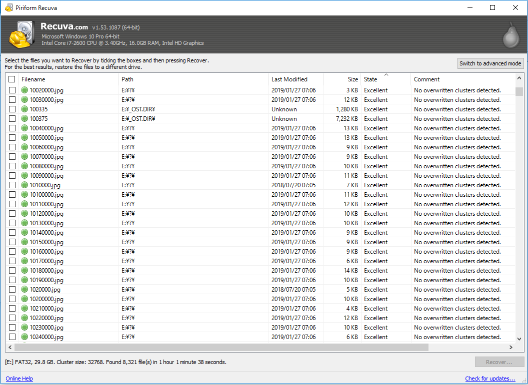Tick checkbox for 10020000.jpg
528x385 pixels.
pyautogui.click(x=12, y=90)
